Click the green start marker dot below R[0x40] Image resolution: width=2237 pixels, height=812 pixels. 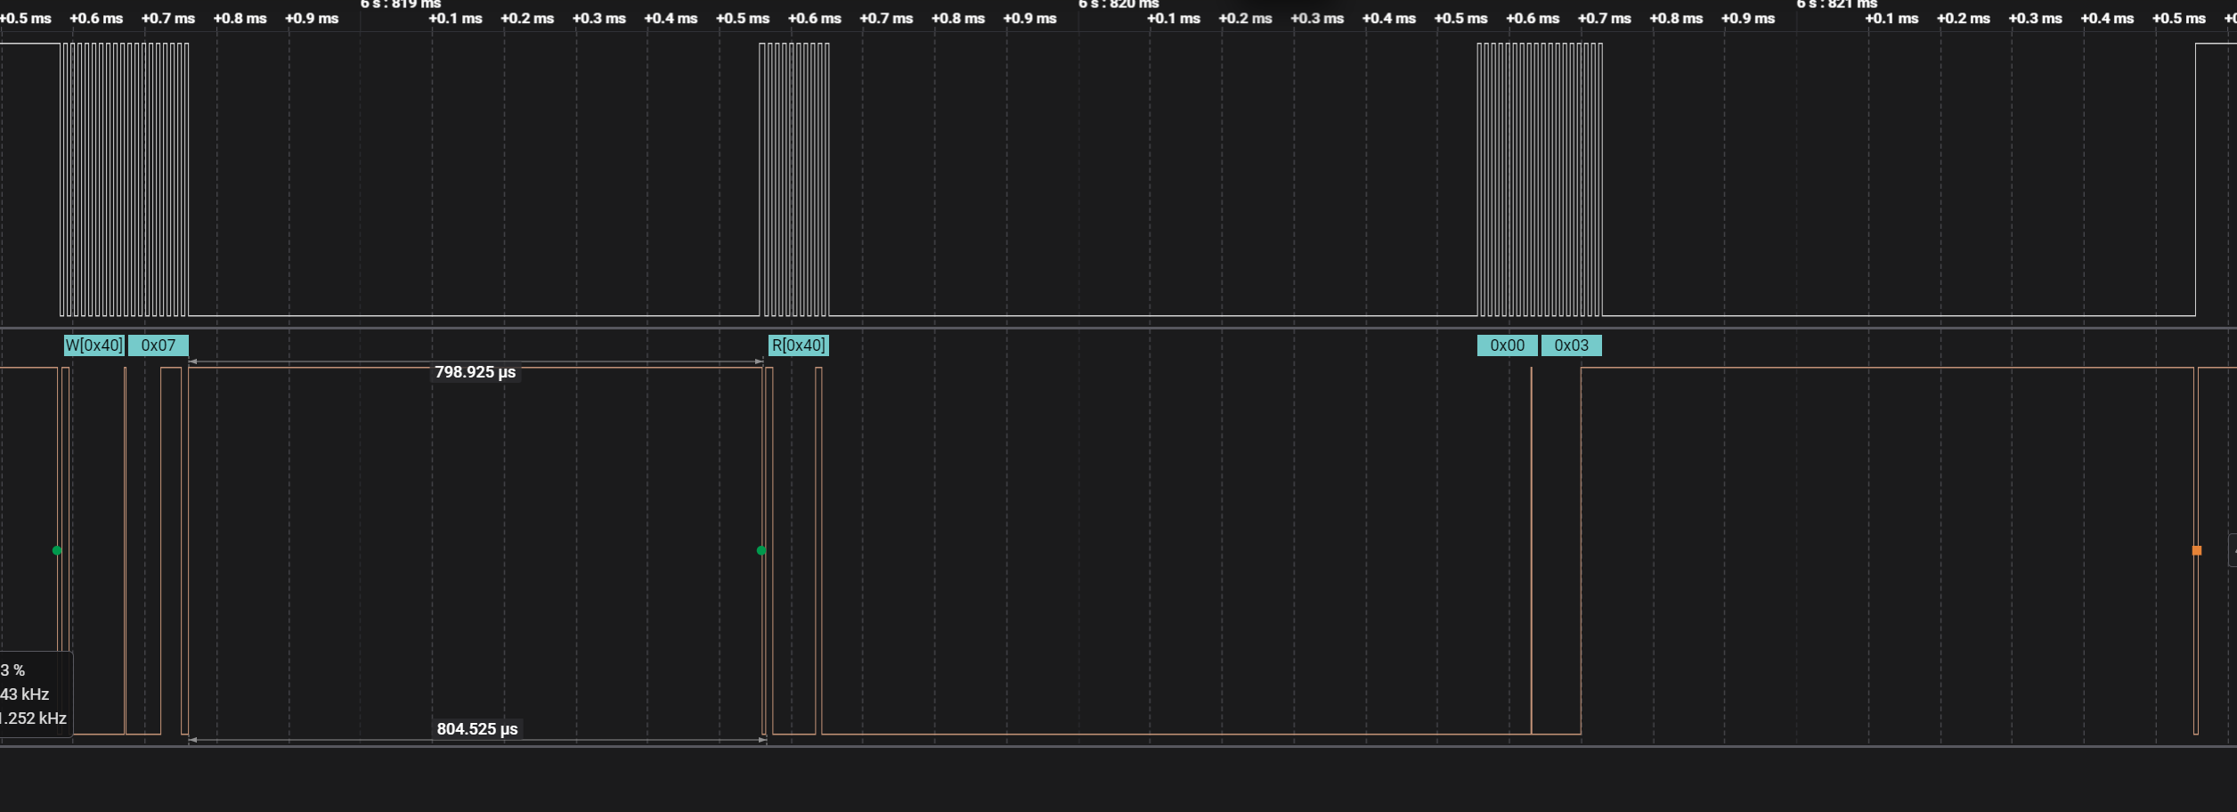pos(761,550)
